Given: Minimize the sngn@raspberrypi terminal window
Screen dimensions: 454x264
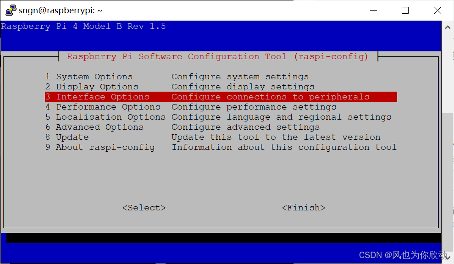Looking at the screenshot, I should [373, 11].
